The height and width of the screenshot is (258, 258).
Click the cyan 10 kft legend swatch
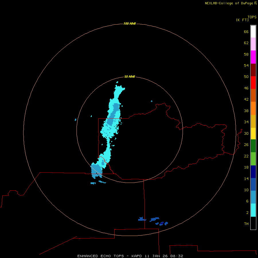coord(253,210)
